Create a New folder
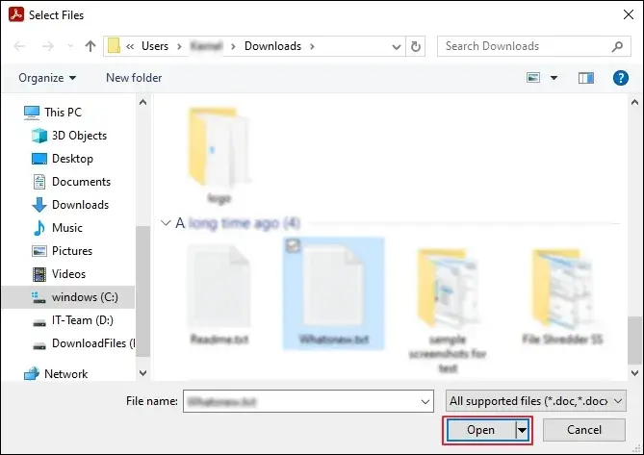 click(134, 78)
